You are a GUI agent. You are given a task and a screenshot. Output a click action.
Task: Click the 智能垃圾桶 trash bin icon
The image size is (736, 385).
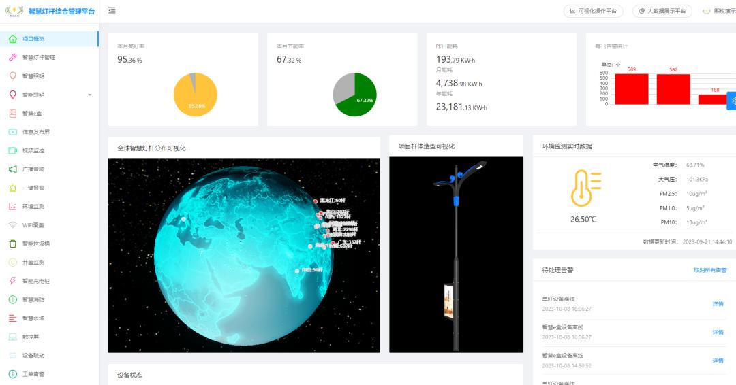point(13,244)
